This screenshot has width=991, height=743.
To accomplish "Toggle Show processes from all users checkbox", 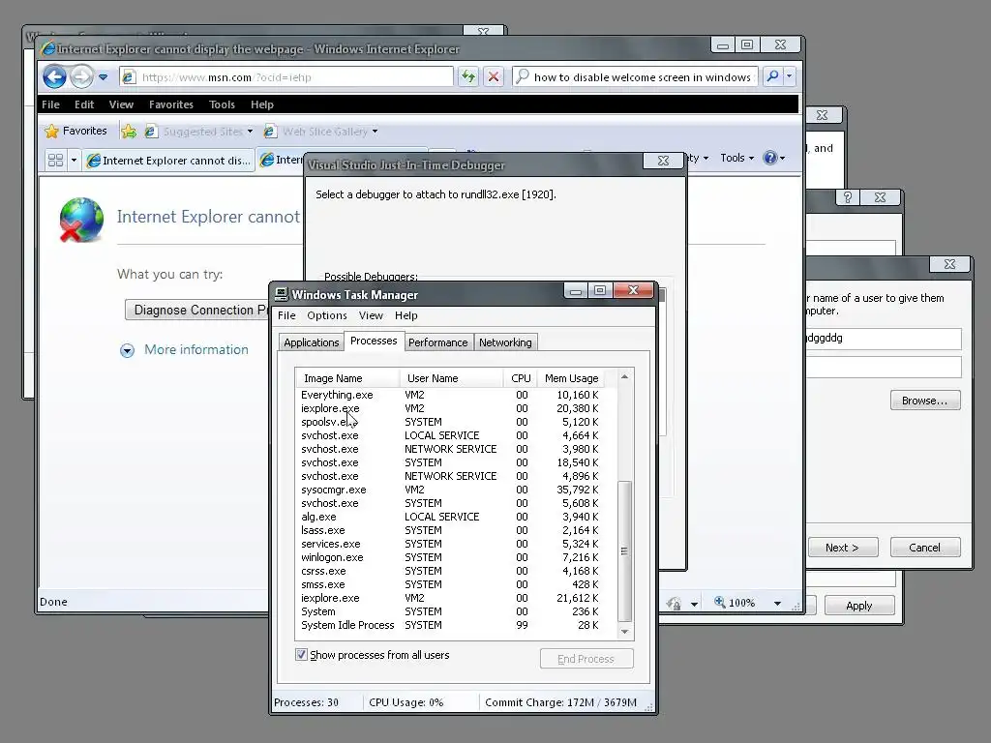I will pyautogui.click(x=302, y=655).
